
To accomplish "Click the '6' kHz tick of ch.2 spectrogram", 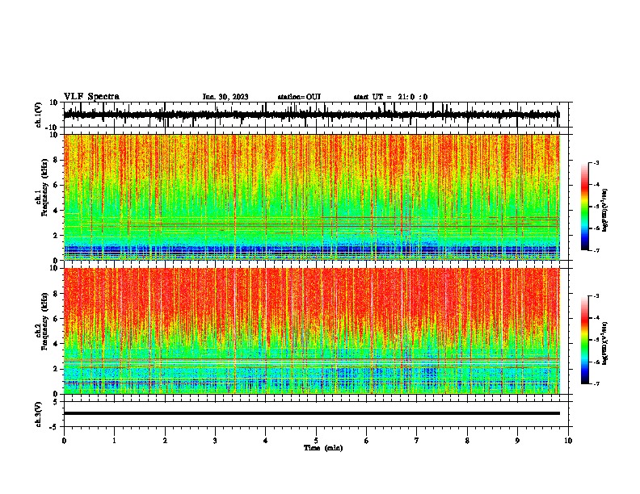I will pyautogui.click(x=57, y=319).
